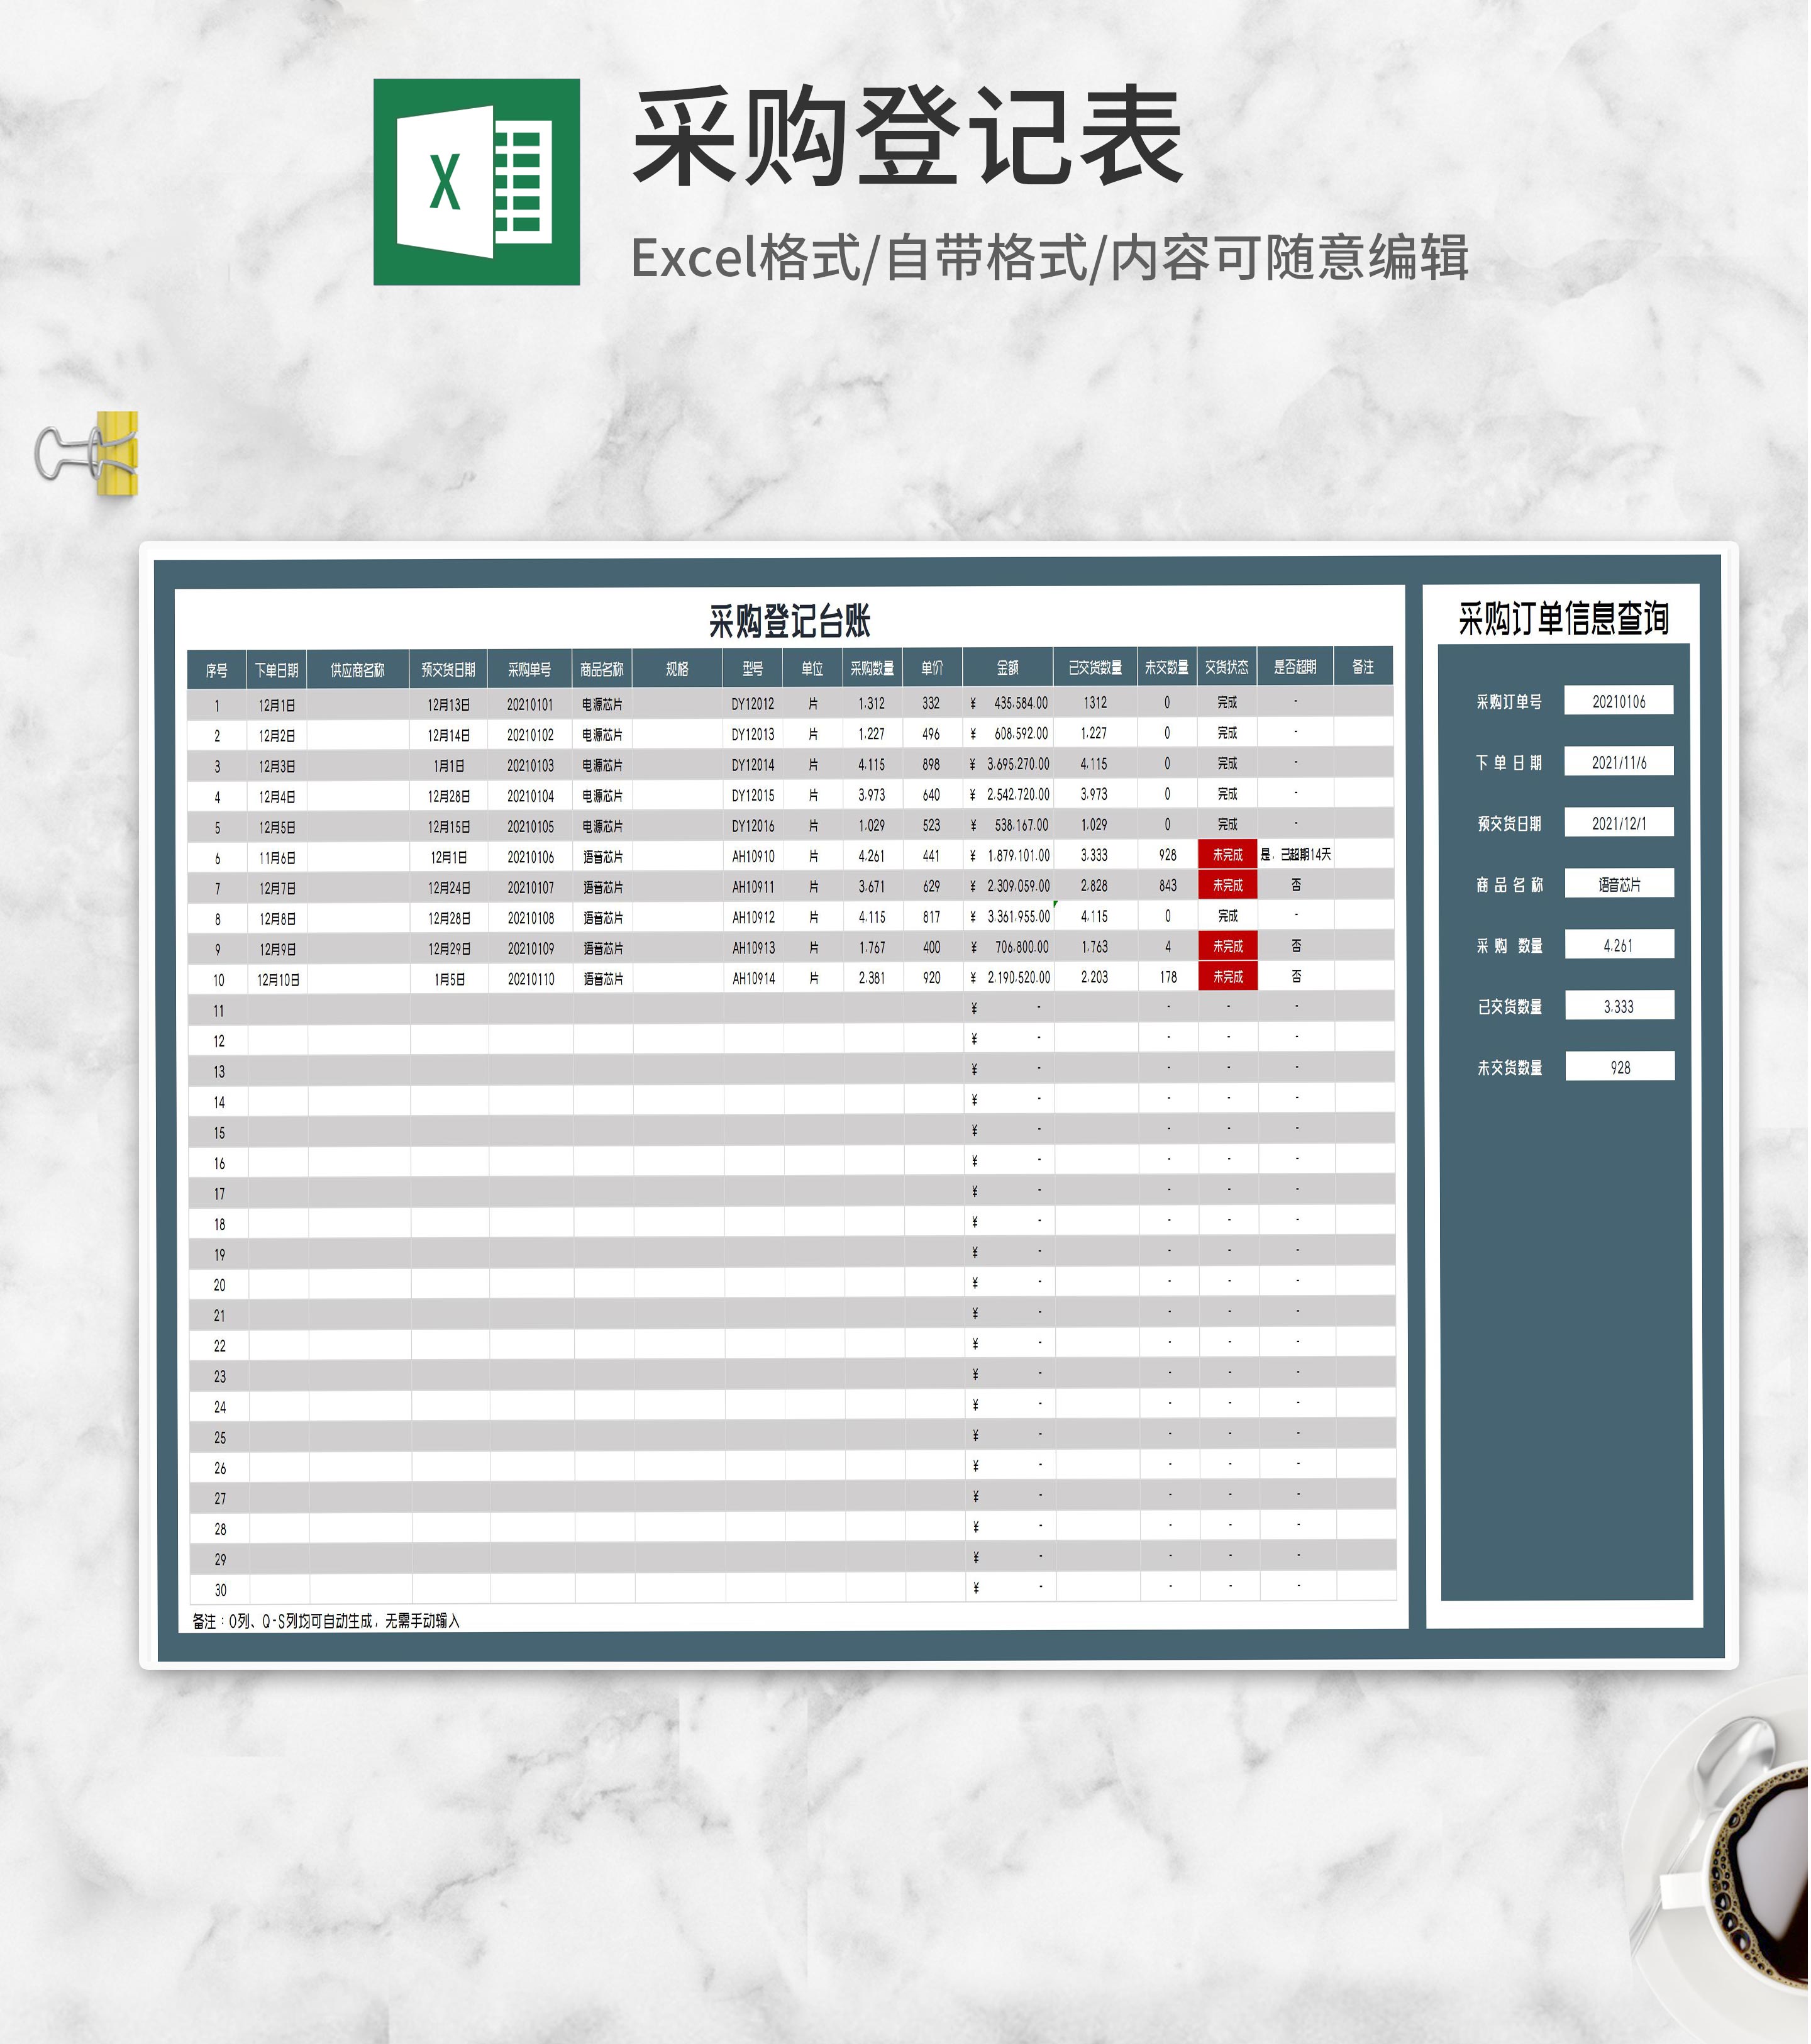Viewport: 1811px width, 2044px height.
Task: Click the green Excel logo icon
Action: click(x=477, y=182)
